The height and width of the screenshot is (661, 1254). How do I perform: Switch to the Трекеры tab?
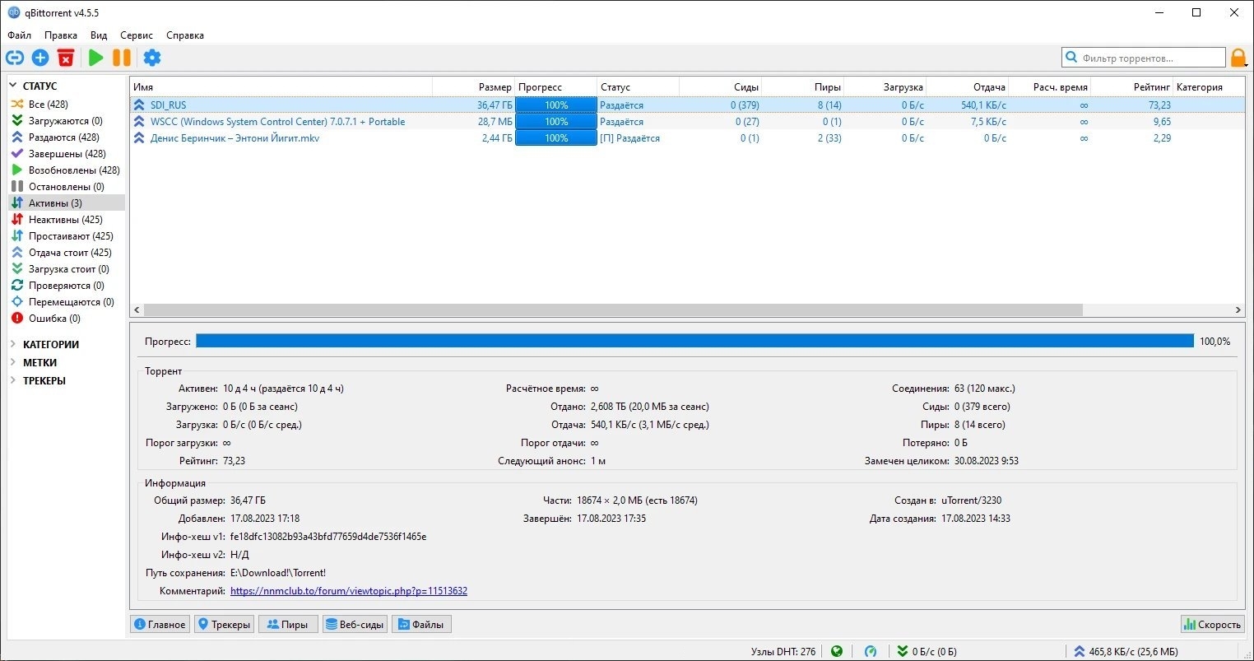(x=224, y=625)
